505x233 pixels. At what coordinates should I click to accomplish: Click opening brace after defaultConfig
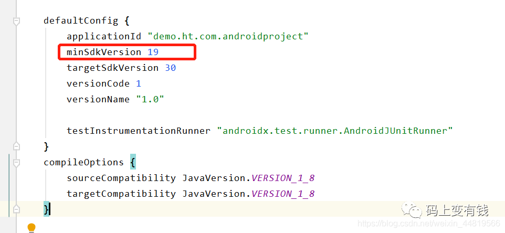(x=127, y=21)
